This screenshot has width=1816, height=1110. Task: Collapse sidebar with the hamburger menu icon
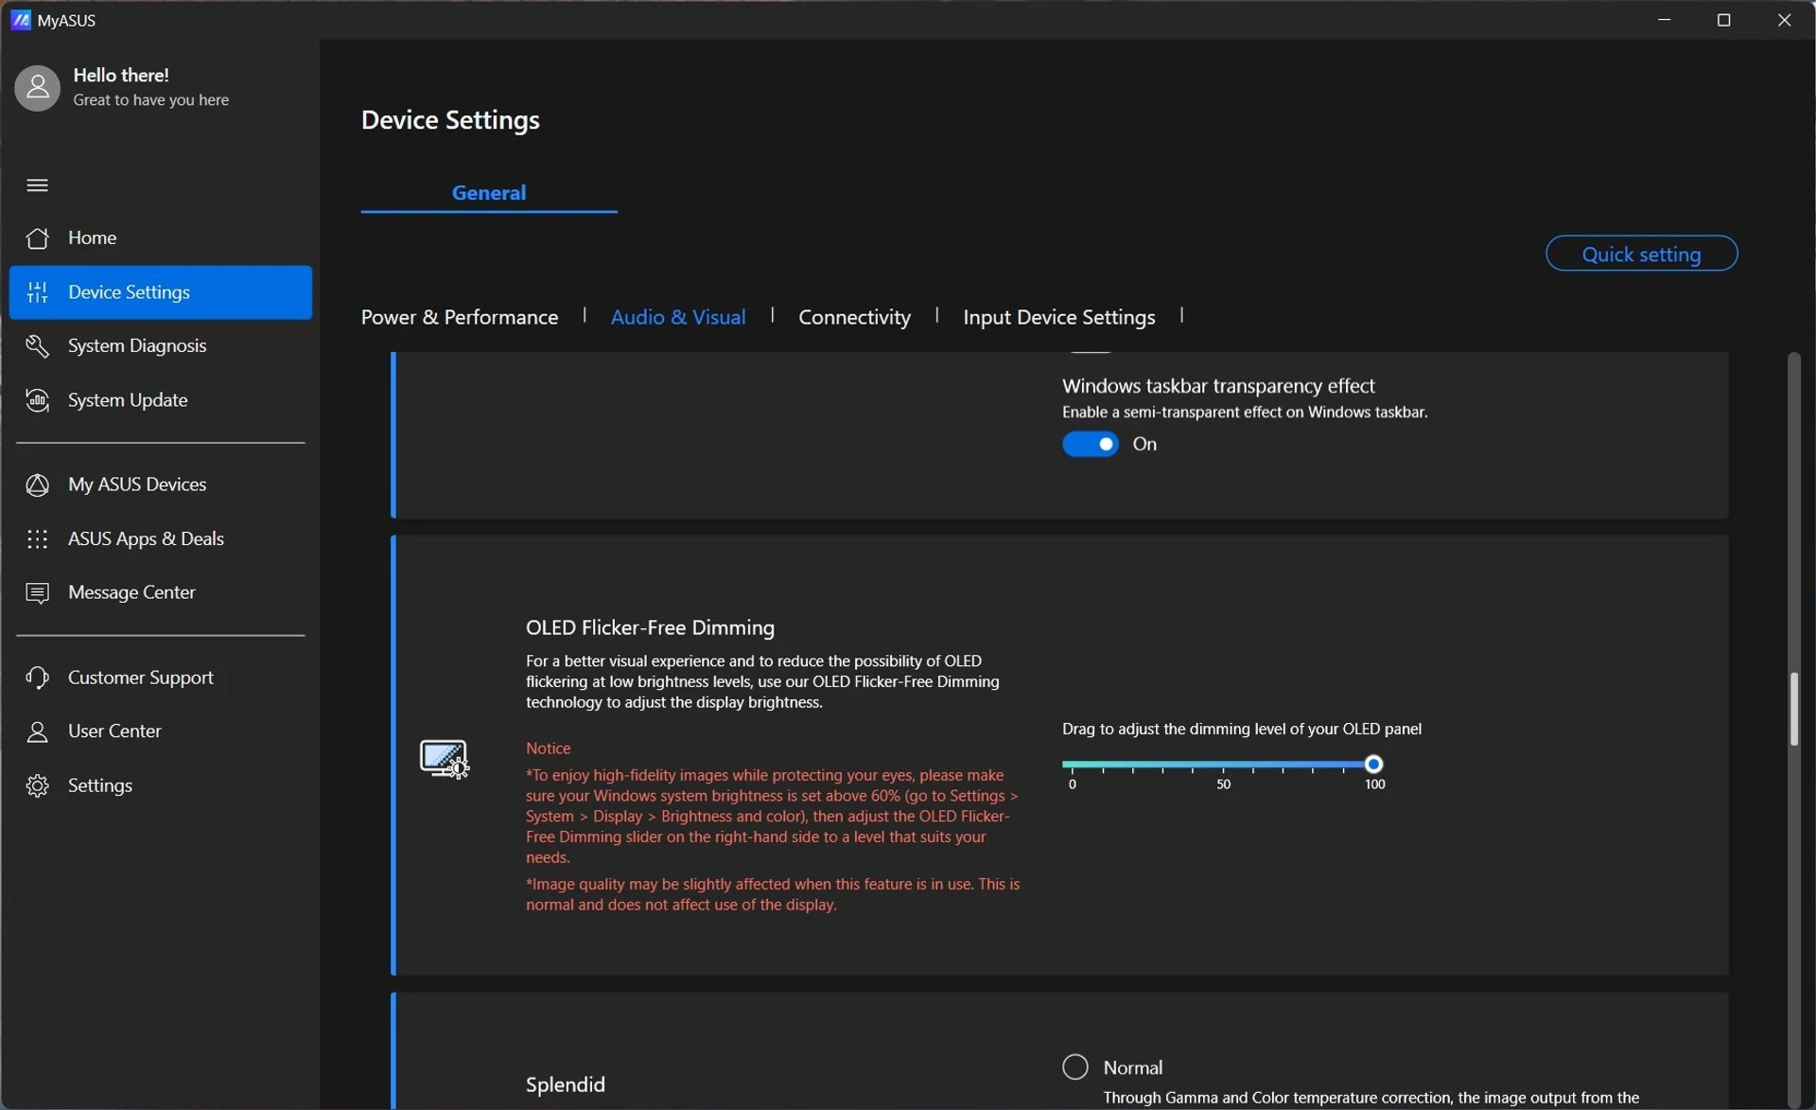[37, 185]
